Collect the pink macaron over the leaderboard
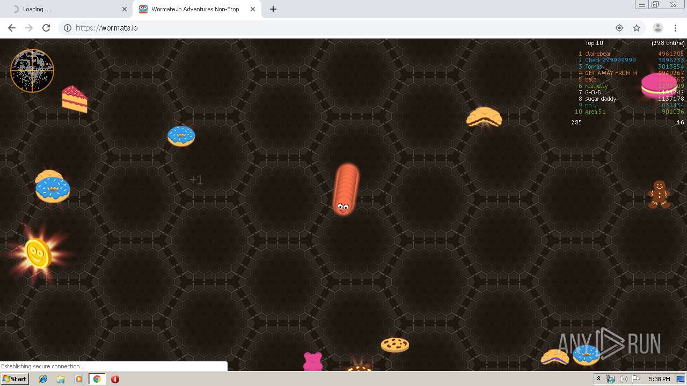The height and width of the screenshot is (386, 687). tap(659, 86)
